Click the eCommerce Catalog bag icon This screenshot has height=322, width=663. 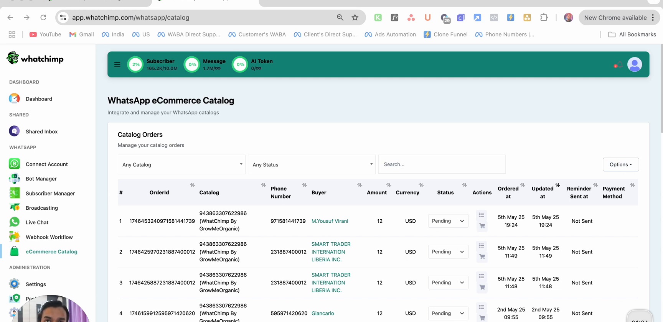coord(14,251)
